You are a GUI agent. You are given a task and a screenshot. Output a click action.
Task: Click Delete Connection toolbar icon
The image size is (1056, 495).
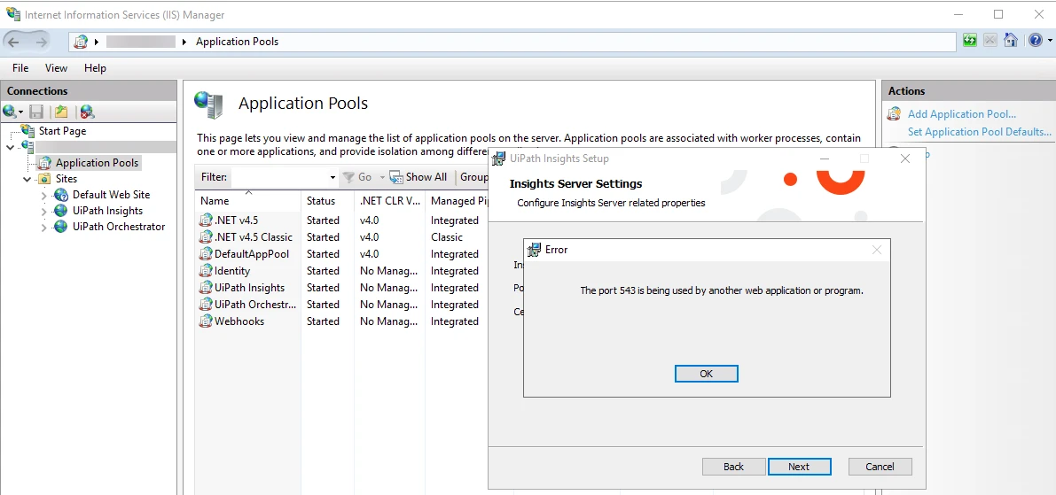point(87,112)
